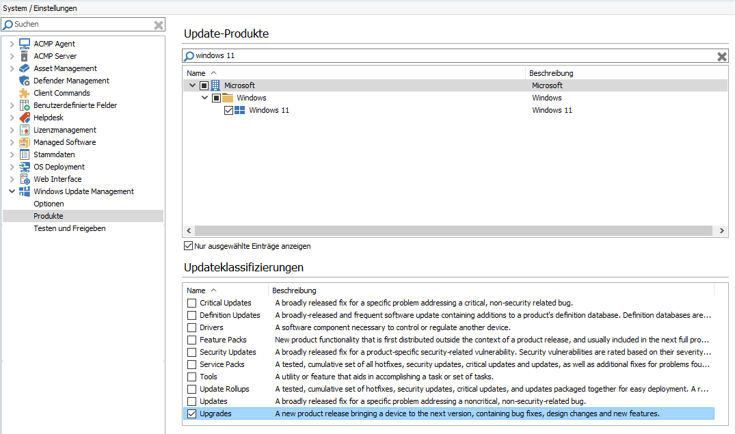735x434 pixels.
Task: Click the Microsoft building icon in product tree
Action: 215,85
